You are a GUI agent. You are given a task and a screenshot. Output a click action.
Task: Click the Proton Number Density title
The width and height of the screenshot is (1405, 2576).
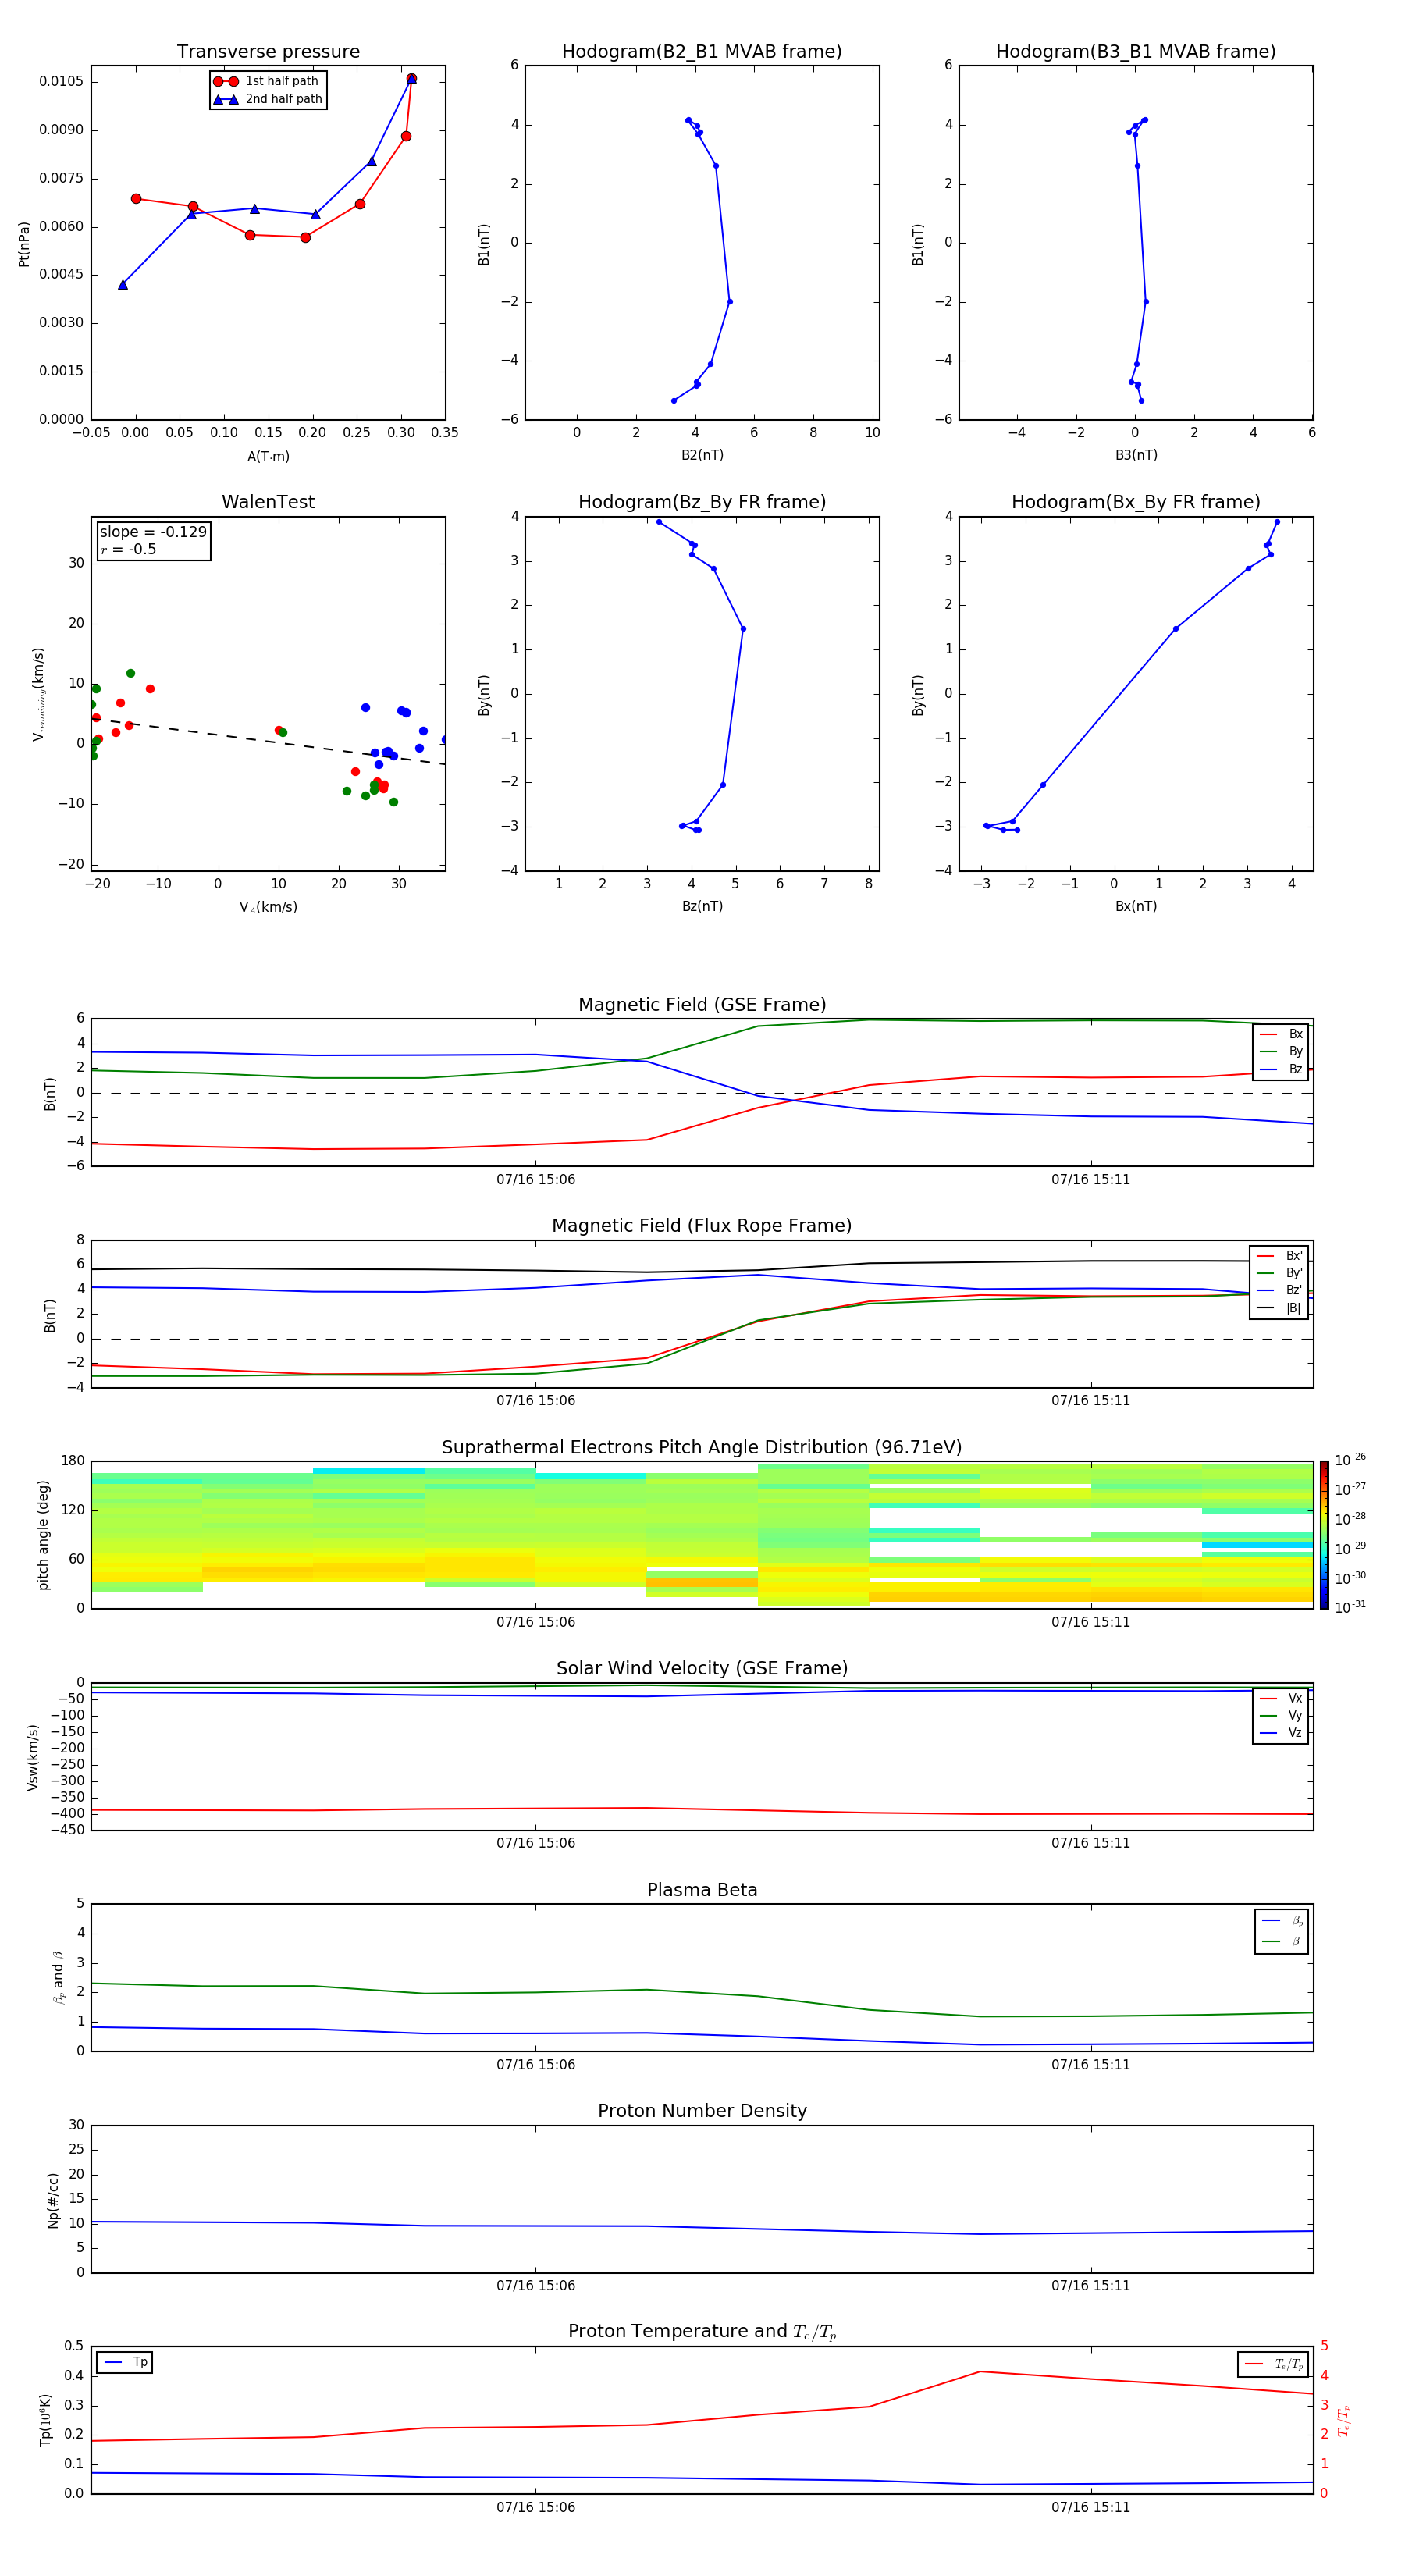coord(701,2111)
